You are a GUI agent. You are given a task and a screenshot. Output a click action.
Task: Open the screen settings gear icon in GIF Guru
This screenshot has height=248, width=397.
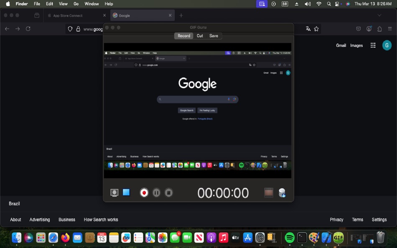click(x=115, y=192)
